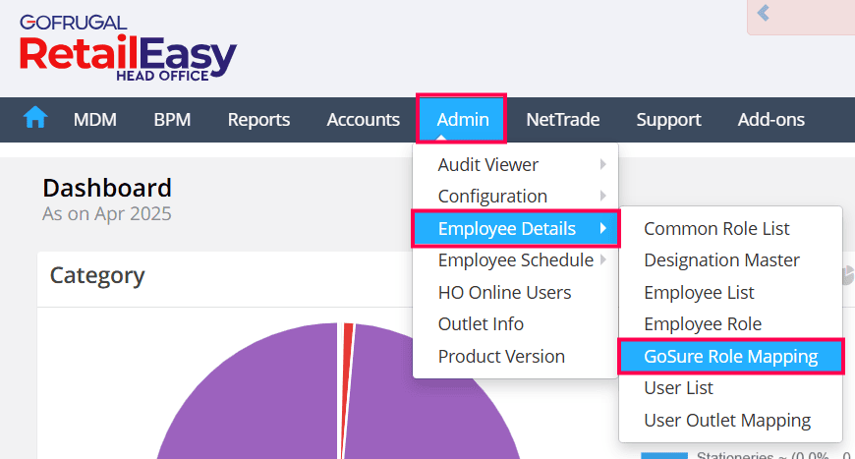The width and height of the screenshot is (855, 459).
Task: Click HO Online Users
Action: 504,292
